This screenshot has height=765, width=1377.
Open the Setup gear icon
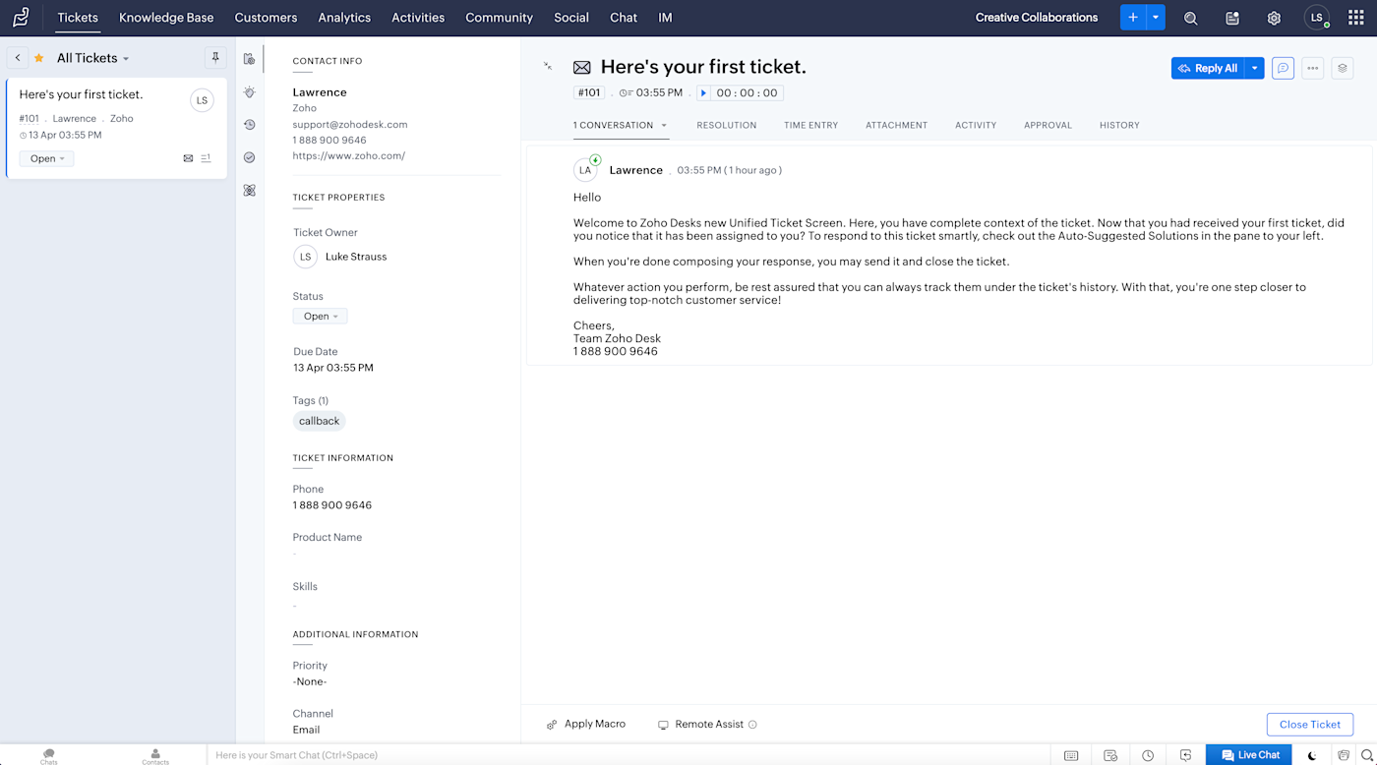[x=1274, y=18]
